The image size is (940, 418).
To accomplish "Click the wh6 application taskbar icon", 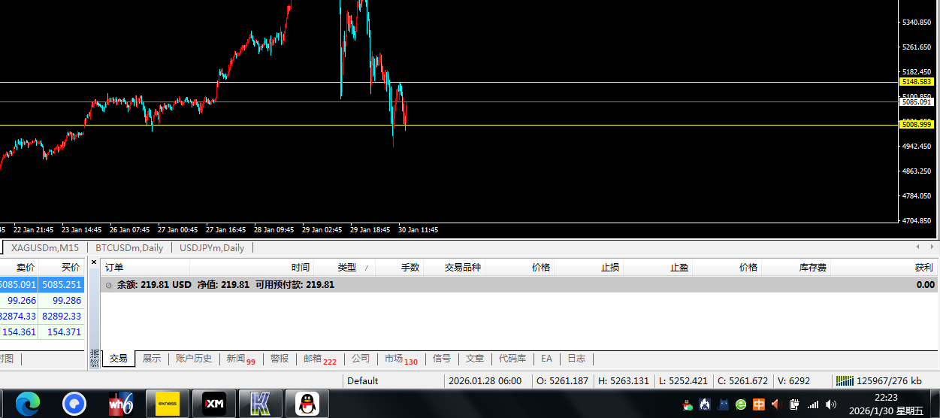I will [120, 404].
